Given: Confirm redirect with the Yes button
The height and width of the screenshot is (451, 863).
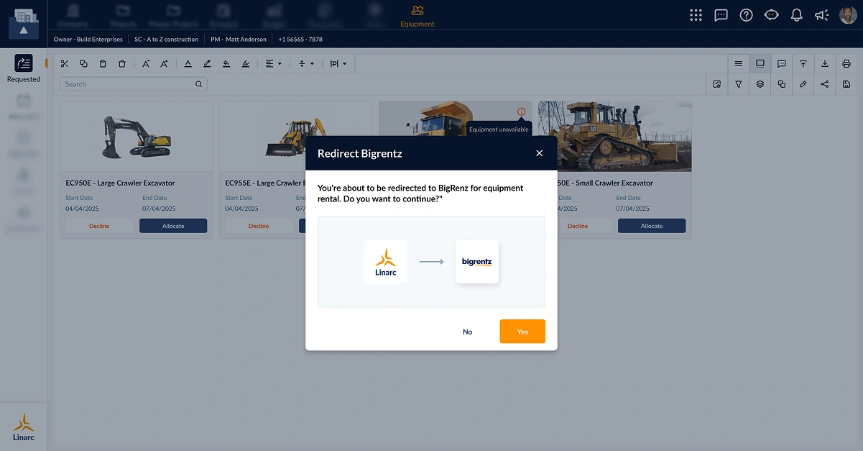Looking at the screenshot, I should click(522, 332).
